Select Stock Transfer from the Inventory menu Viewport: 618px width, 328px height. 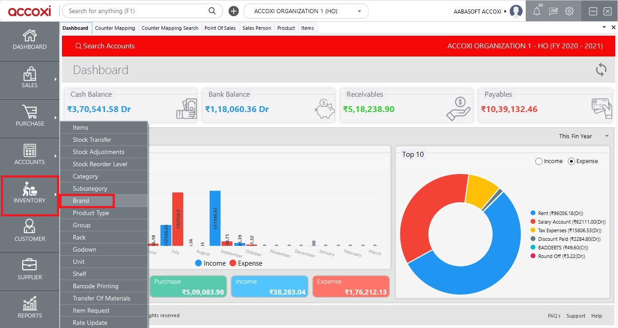click(x=104, y=140)
